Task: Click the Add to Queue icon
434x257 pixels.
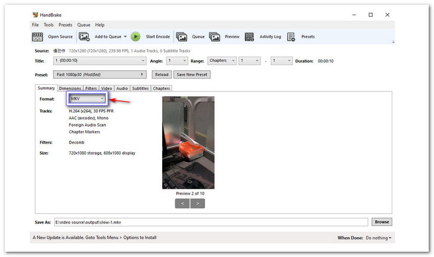Action: (x=84, y=37)
